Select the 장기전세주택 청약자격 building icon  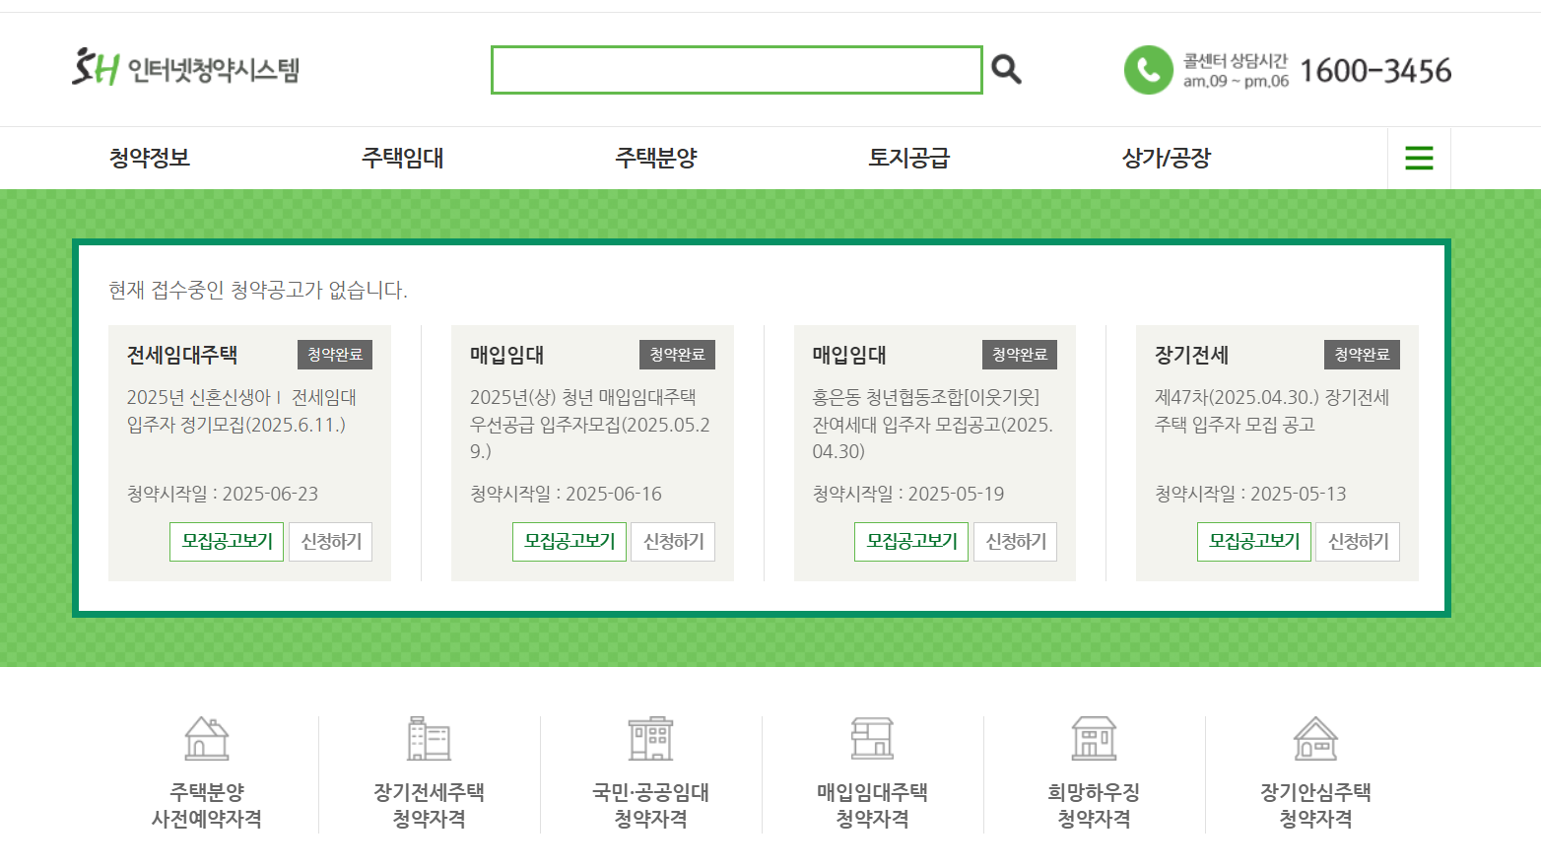tap(426, 739)
